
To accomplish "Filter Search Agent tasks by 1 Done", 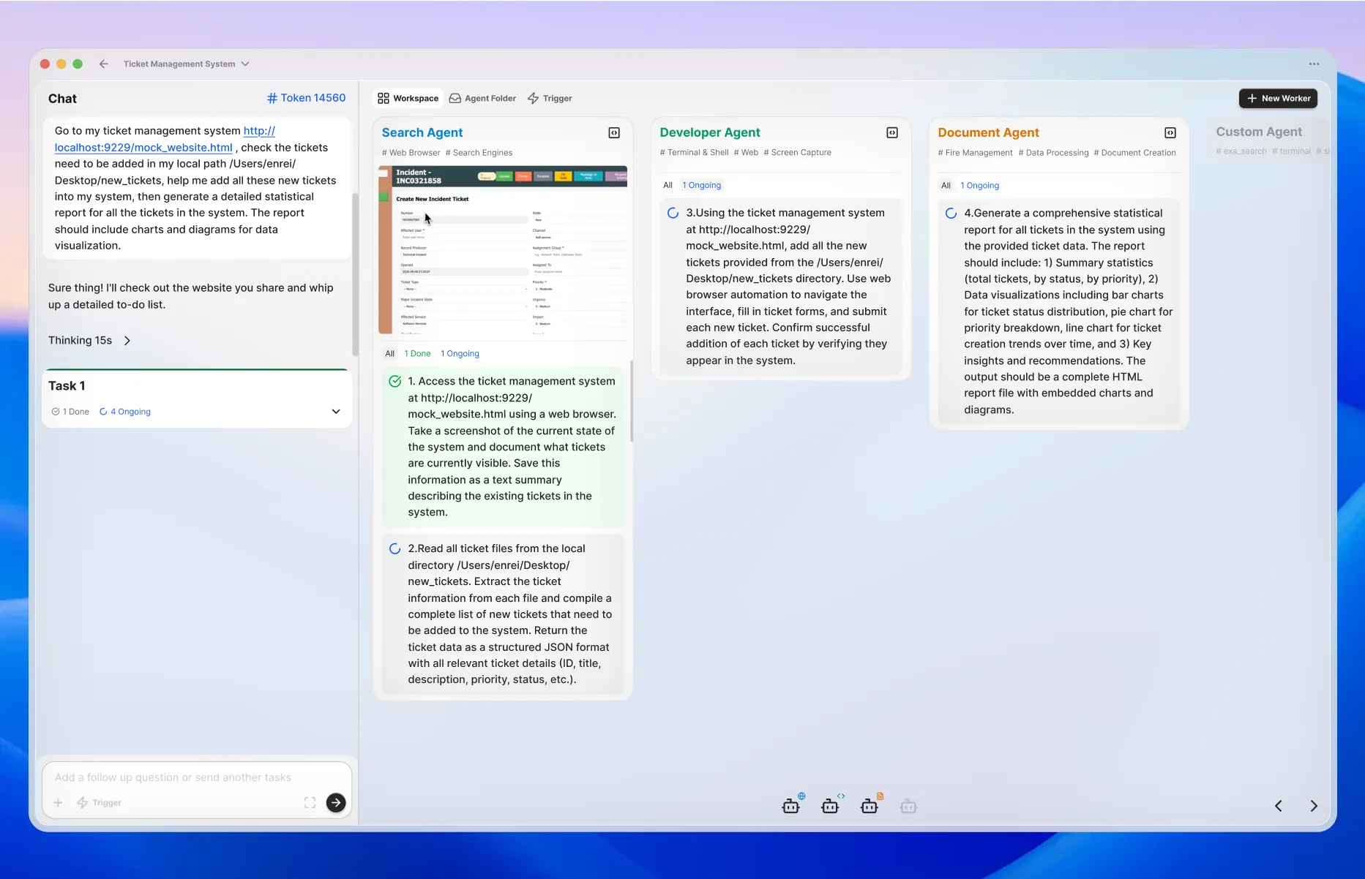I will click(416, 353).
